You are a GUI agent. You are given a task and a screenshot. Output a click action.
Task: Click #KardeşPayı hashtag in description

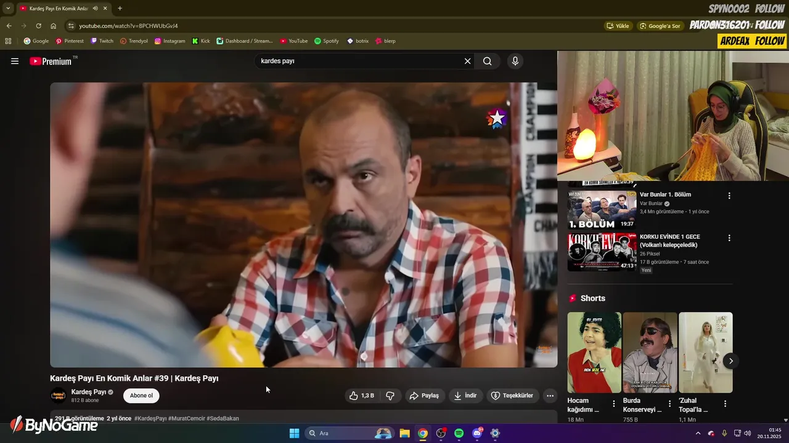pyautogui.click(x=150, y=418)
